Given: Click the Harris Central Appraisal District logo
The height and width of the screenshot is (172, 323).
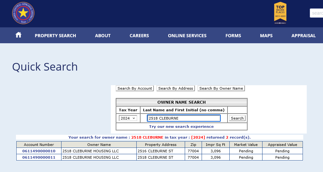Looking at the screenshot, I should pyautogui.click(x=23, y=13).
